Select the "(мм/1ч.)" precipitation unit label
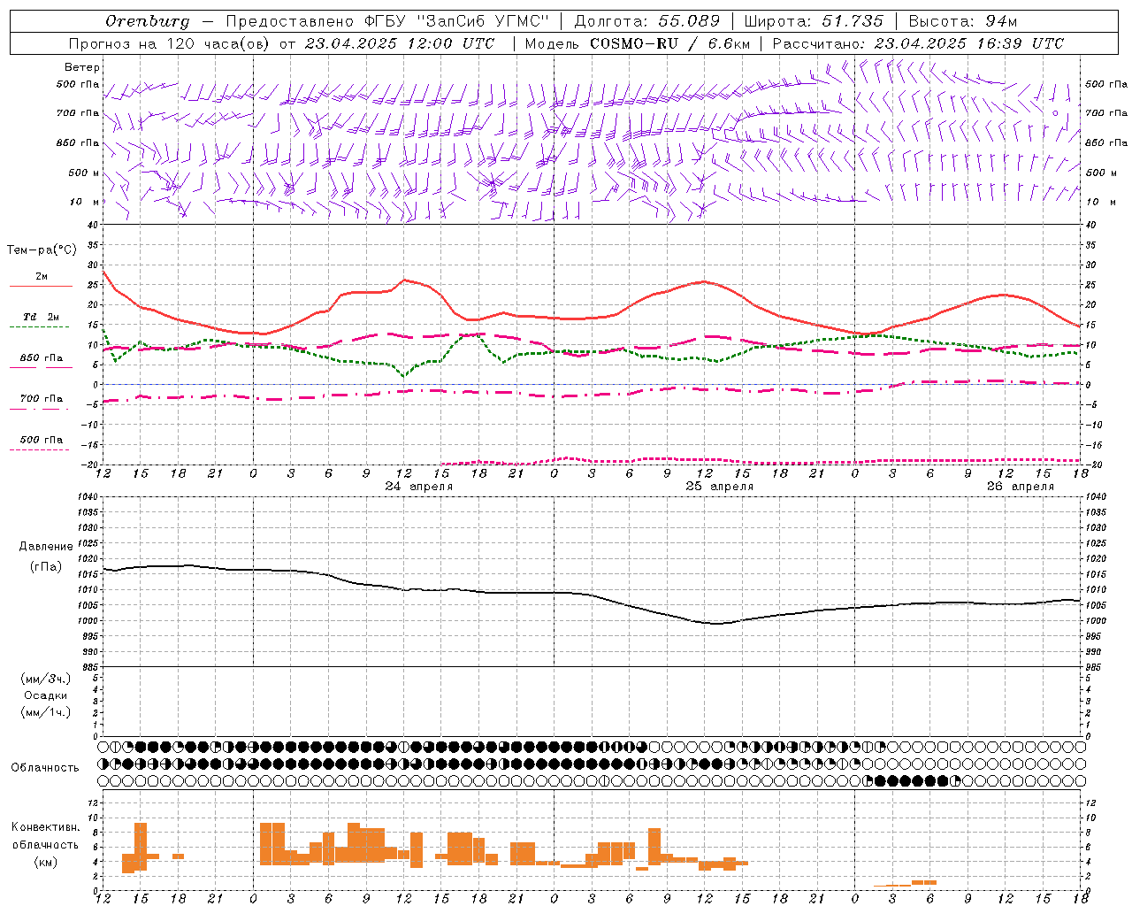 pyautogui.click(x=46, y=712)
